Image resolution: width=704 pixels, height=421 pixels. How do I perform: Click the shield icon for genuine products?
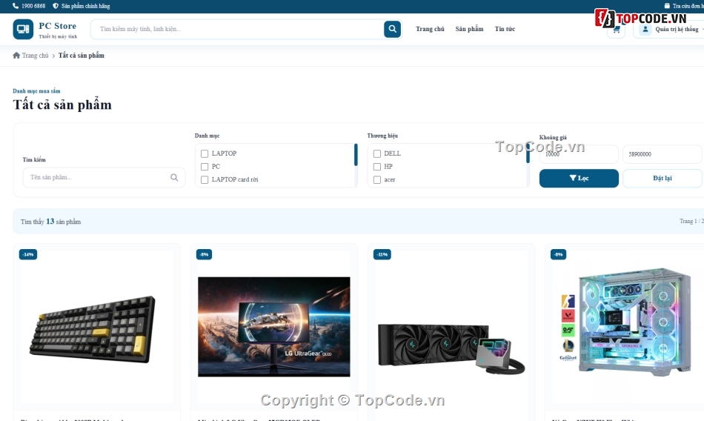pos(56,6)
